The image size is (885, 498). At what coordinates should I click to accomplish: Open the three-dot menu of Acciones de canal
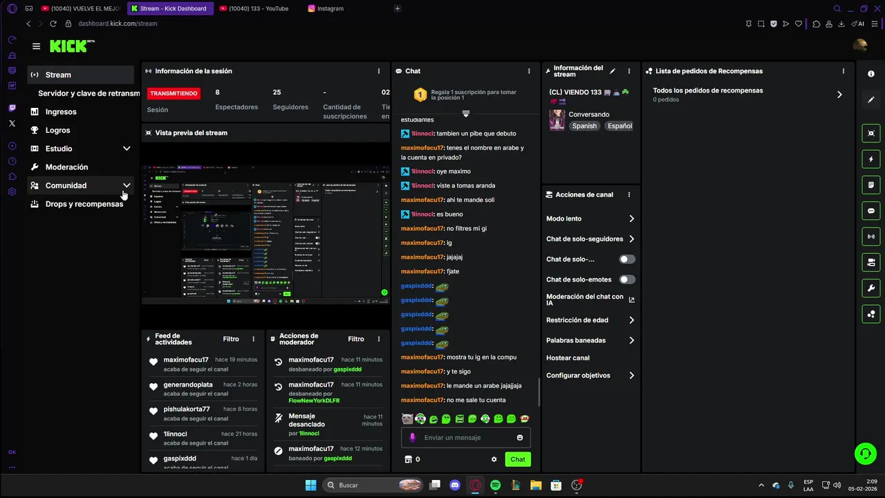point(629,195)
